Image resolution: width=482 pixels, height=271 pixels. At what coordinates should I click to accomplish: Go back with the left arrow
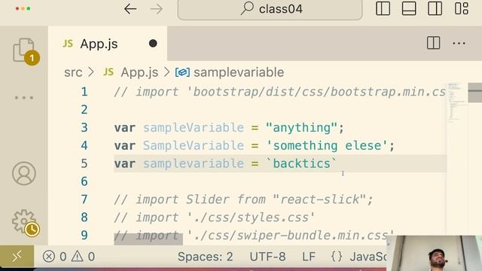[130, 9]
